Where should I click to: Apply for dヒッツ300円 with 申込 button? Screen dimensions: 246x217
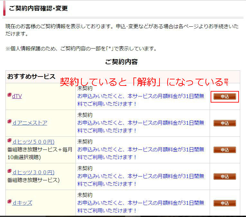click(x=225, y=176)
